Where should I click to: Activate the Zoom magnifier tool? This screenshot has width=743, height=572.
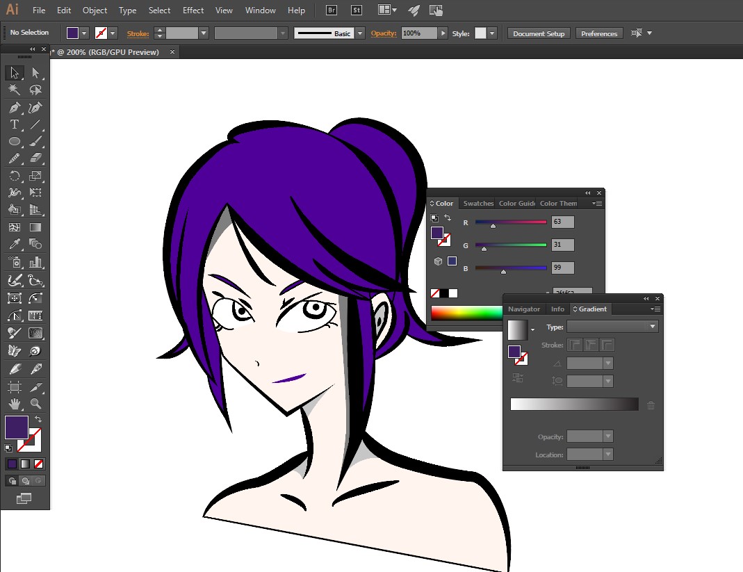pos(35,404)
